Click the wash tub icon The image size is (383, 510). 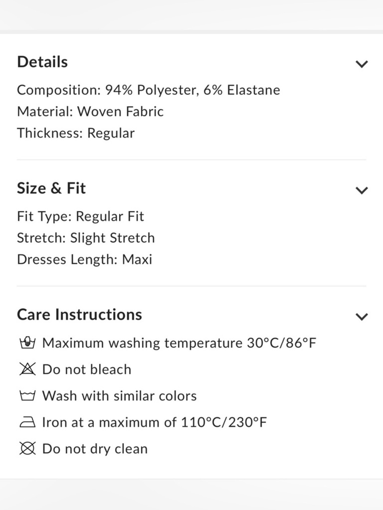pos(27,396)
